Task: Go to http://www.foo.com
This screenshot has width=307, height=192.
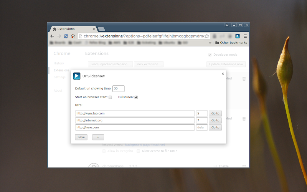Action: (x=215, y=113)
